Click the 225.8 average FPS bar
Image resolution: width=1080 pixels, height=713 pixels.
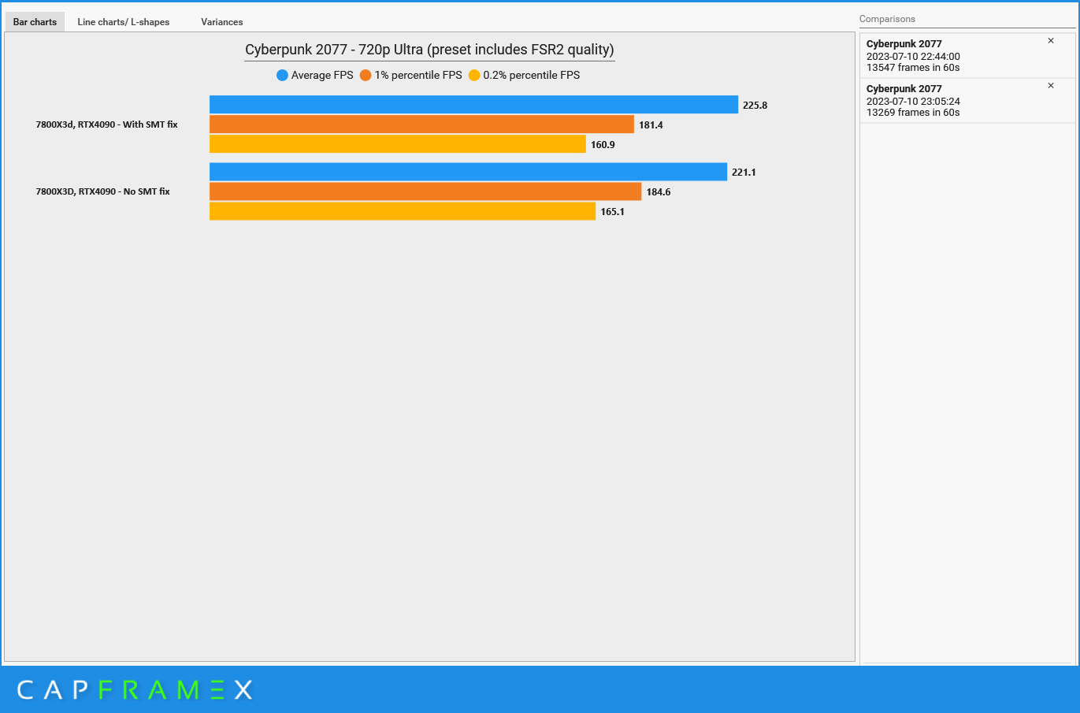click(x=473, y=105)
